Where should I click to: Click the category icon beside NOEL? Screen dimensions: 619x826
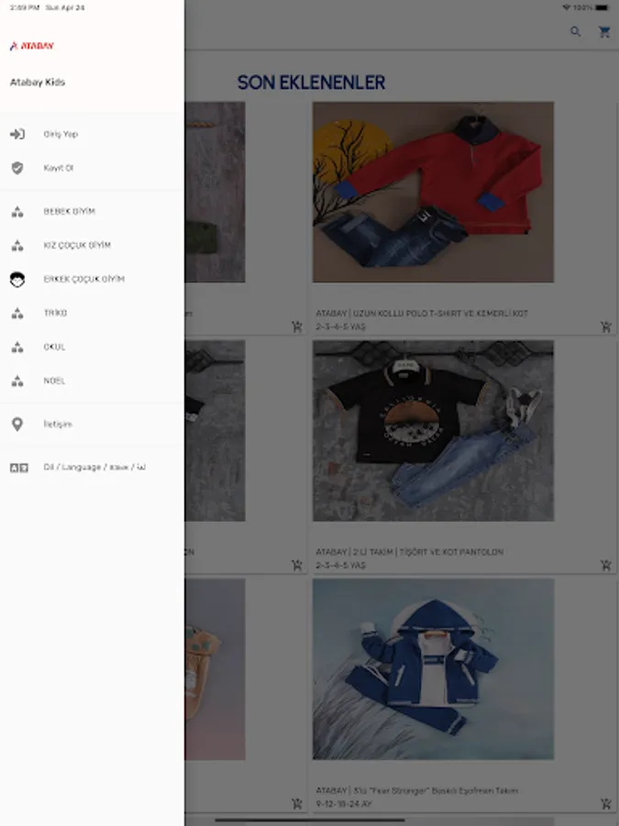[17, 381]
